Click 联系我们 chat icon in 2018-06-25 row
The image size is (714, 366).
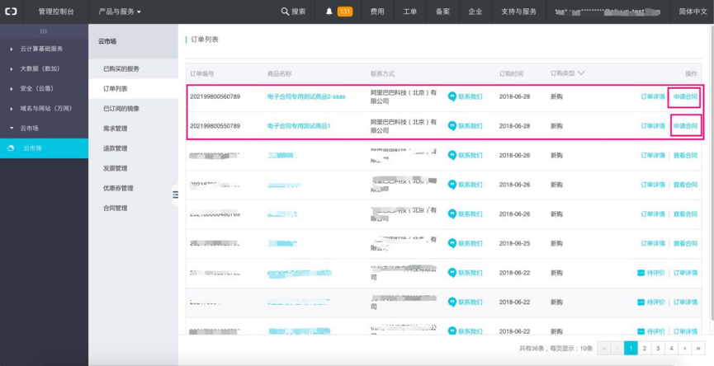click(x=452, y=243)
